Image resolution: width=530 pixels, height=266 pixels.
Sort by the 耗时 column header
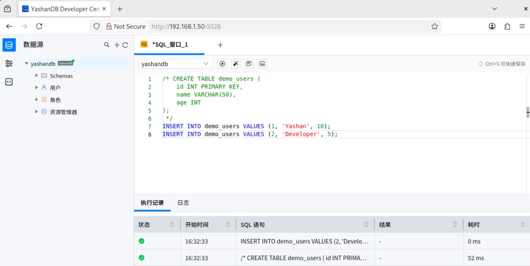click(495, 224)
